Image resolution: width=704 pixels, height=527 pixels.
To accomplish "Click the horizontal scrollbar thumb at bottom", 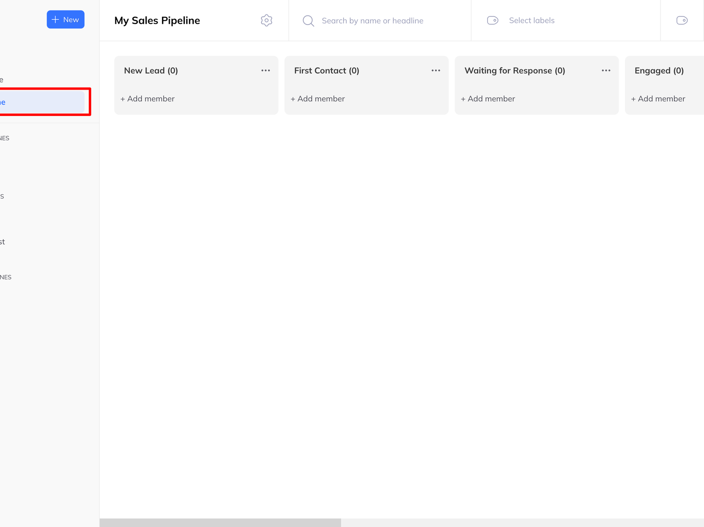I will (220, 523).
